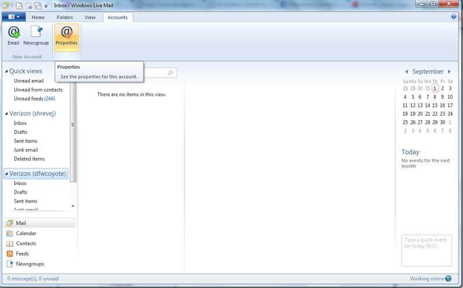
Task: Collapse the Verizon (shrevej) account
Action: pyautogui.click(x=6, y=113)
